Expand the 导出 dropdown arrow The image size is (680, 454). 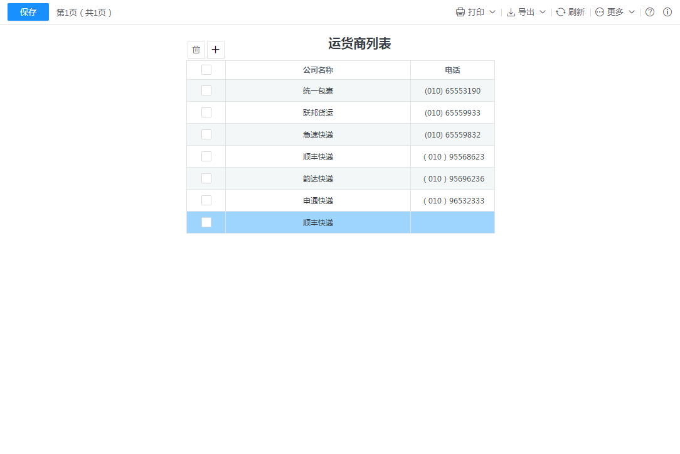coord(543,12)
